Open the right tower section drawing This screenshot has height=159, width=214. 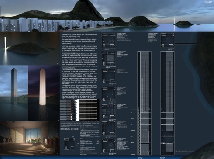coord(167,103)
